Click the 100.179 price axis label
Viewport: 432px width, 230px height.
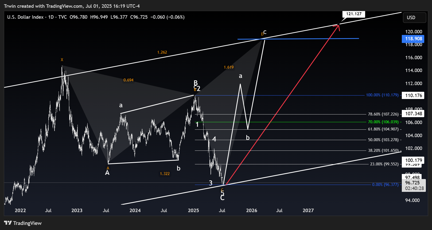pyautogui.click(x=413, y=160)
